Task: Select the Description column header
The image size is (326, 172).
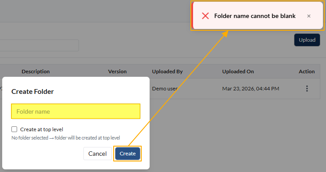Action: click(x=36, y=72)
